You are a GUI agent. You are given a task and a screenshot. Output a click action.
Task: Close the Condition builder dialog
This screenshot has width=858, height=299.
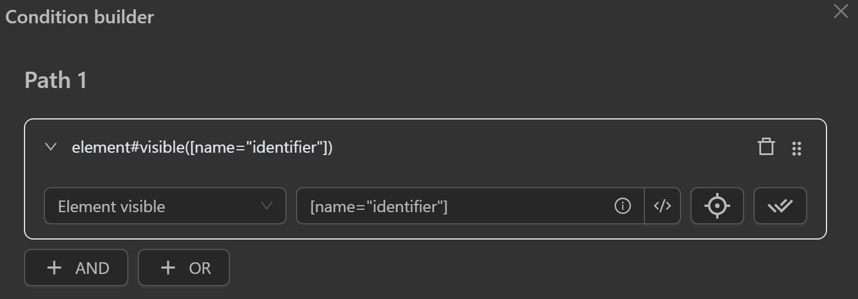[841, 11]
